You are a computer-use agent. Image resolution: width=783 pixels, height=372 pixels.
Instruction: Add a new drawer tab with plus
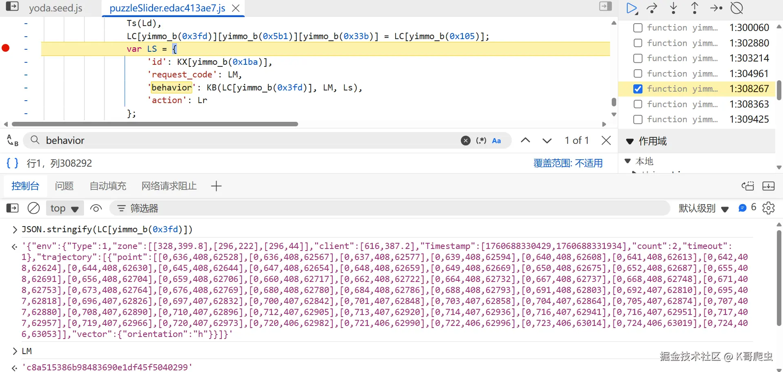216,186
